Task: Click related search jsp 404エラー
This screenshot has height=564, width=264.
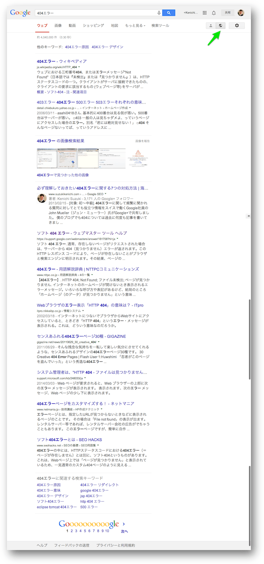Action: tap(91, 496)
